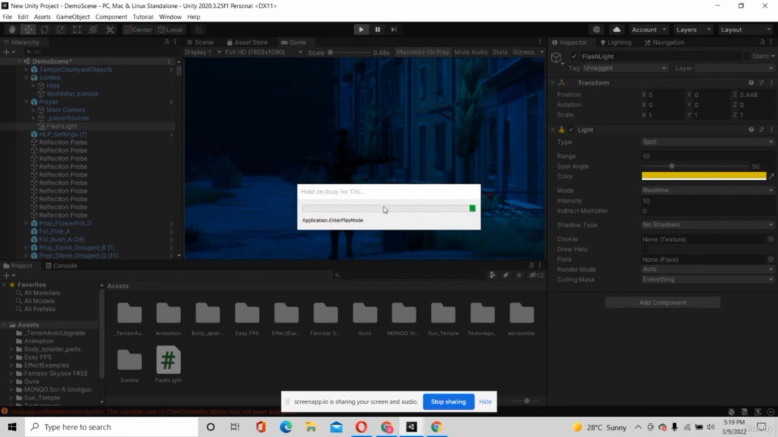Click the yellow light Color swatch
The width and height of the screenshot is (778, 437).
tap(703, 177)
